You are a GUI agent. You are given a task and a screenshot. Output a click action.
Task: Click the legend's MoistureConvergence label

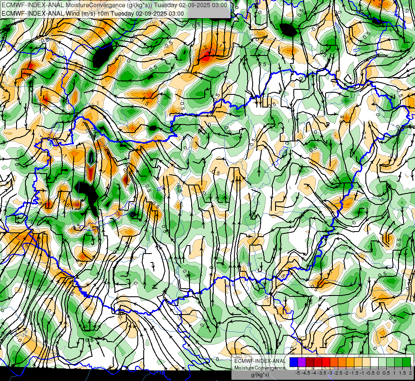[260, 368]
